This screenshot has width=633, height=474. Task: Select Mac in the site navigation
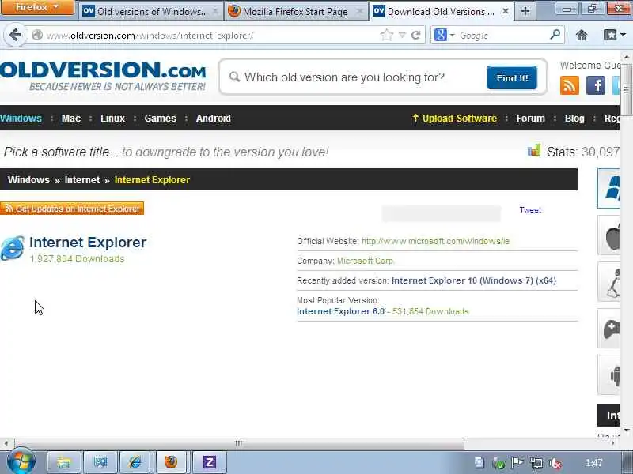pos(71,118)
